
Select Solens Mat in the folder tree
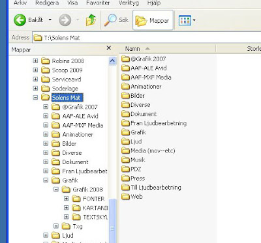pyautogui.click(x=67, y=98)
